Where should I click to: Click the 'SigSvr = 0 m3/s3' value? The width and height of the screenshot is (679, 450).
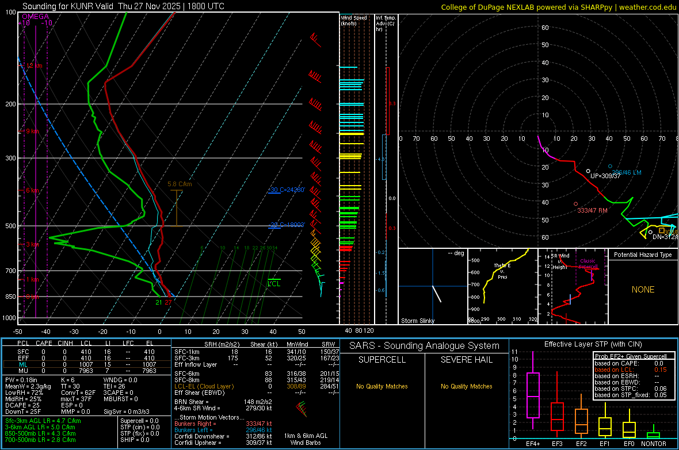coord(127,411)
